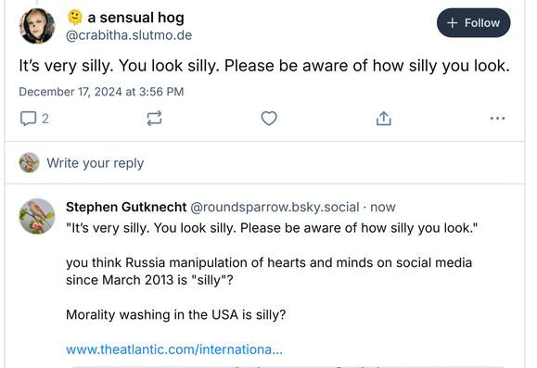Open the @crabitha.slutmo.de handle link
The image size is (537, 368).
pyautogui.click(x=129, y=35)
